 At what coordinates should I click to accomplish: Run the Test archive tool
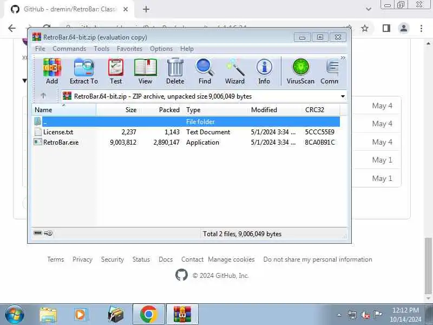pos(116,71)
